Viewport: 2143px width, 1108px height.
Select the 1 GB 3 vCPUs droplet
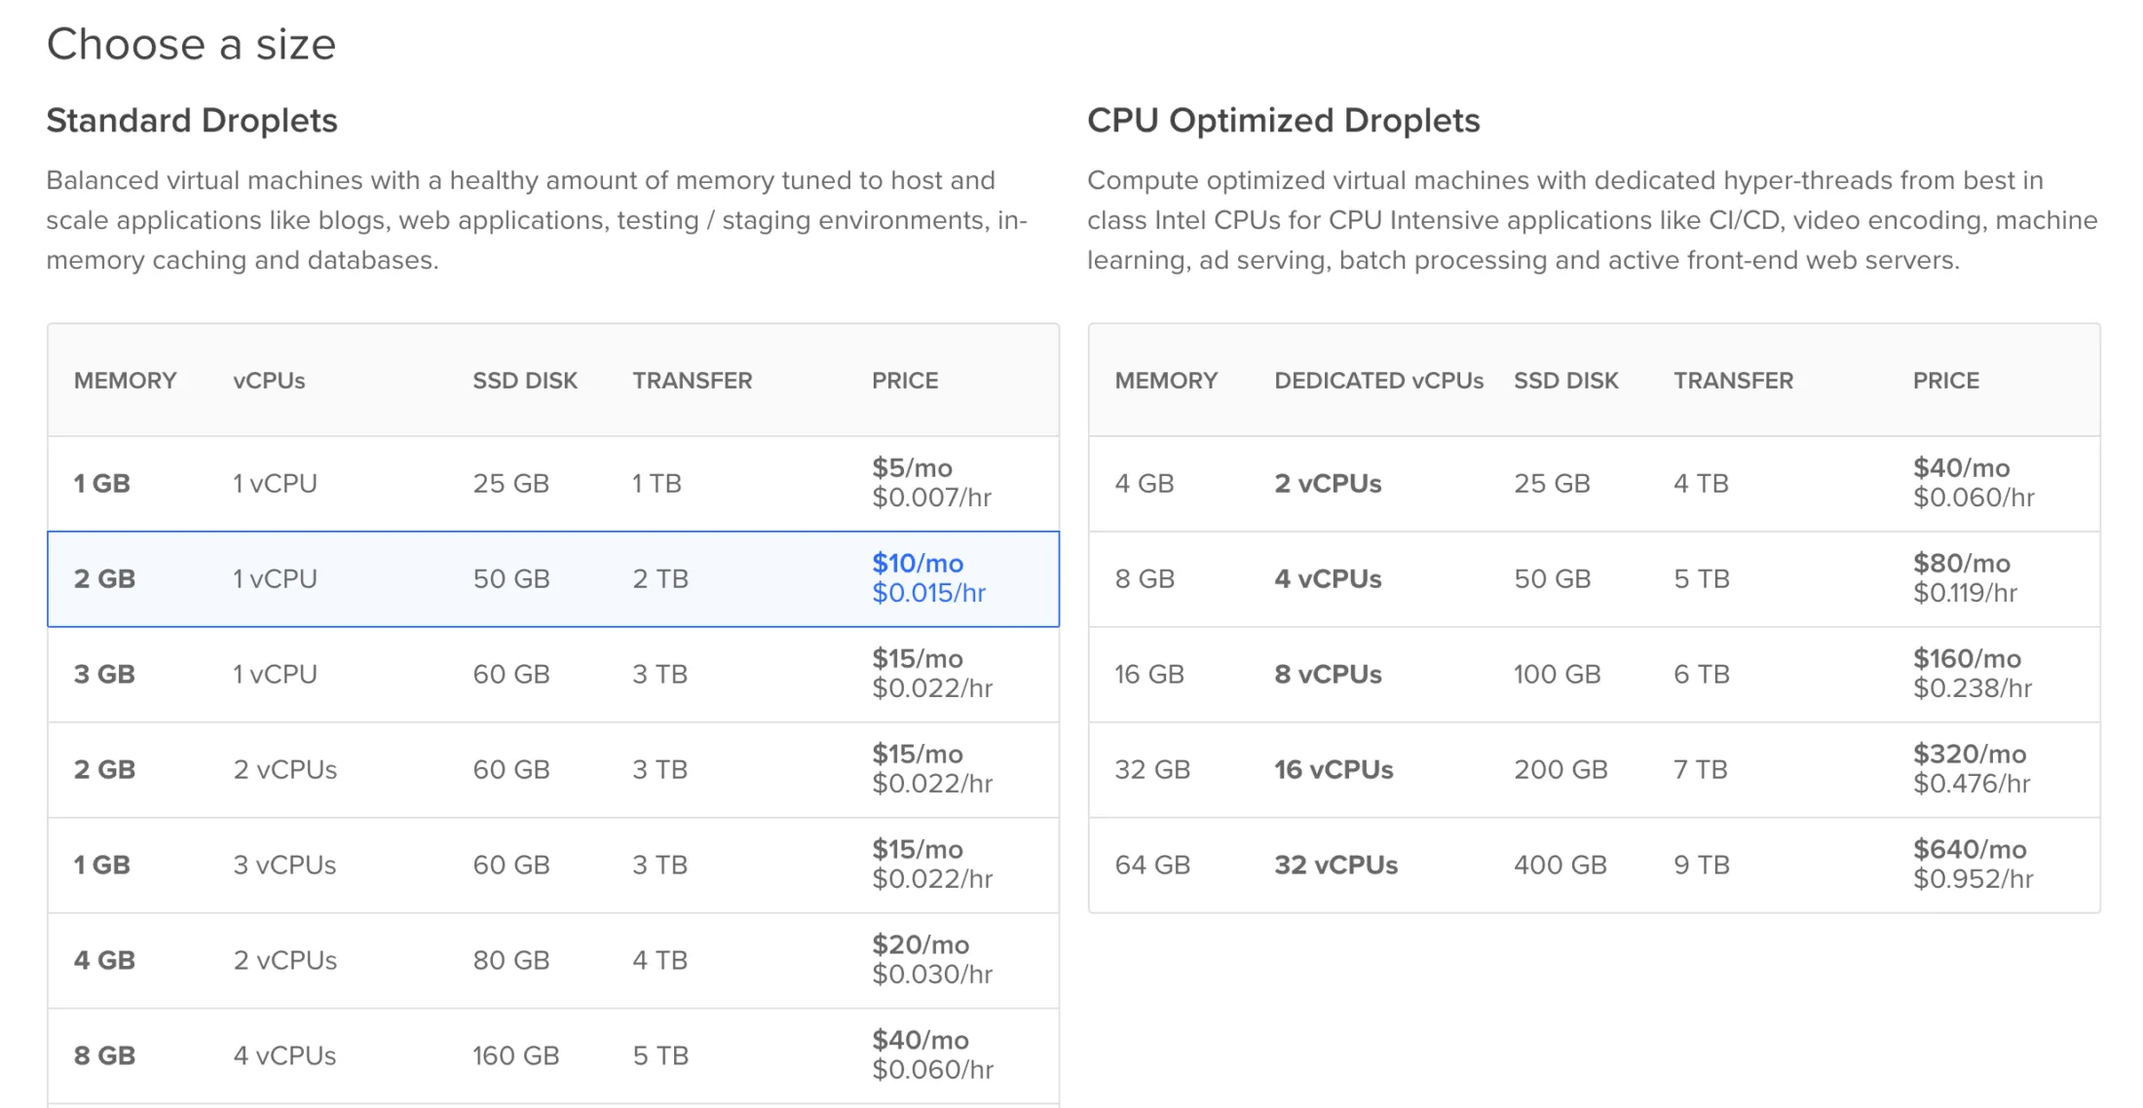tap(552, 865)
